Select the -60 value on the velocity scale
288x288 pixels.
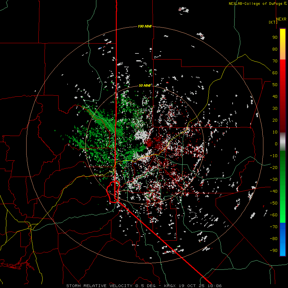tap(274, 215)
